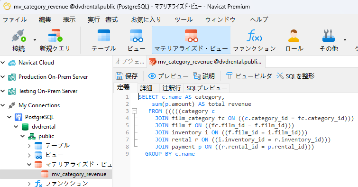
Task: Open the ファイル menu
Action: click(15, 19)
